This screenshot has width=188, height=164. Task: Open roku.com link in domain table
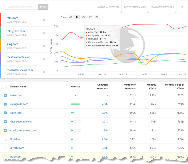click(16, 95)
